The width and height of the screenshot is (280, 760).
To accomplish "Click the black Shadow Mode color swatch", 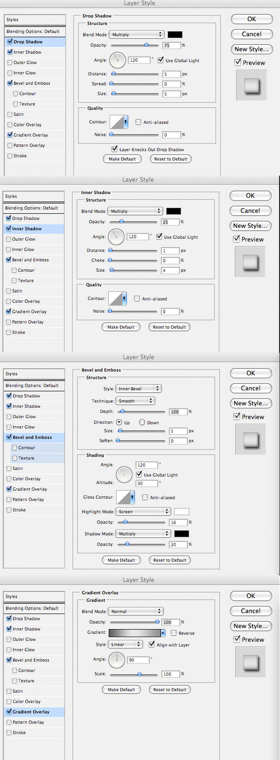I will coord(182,534).
